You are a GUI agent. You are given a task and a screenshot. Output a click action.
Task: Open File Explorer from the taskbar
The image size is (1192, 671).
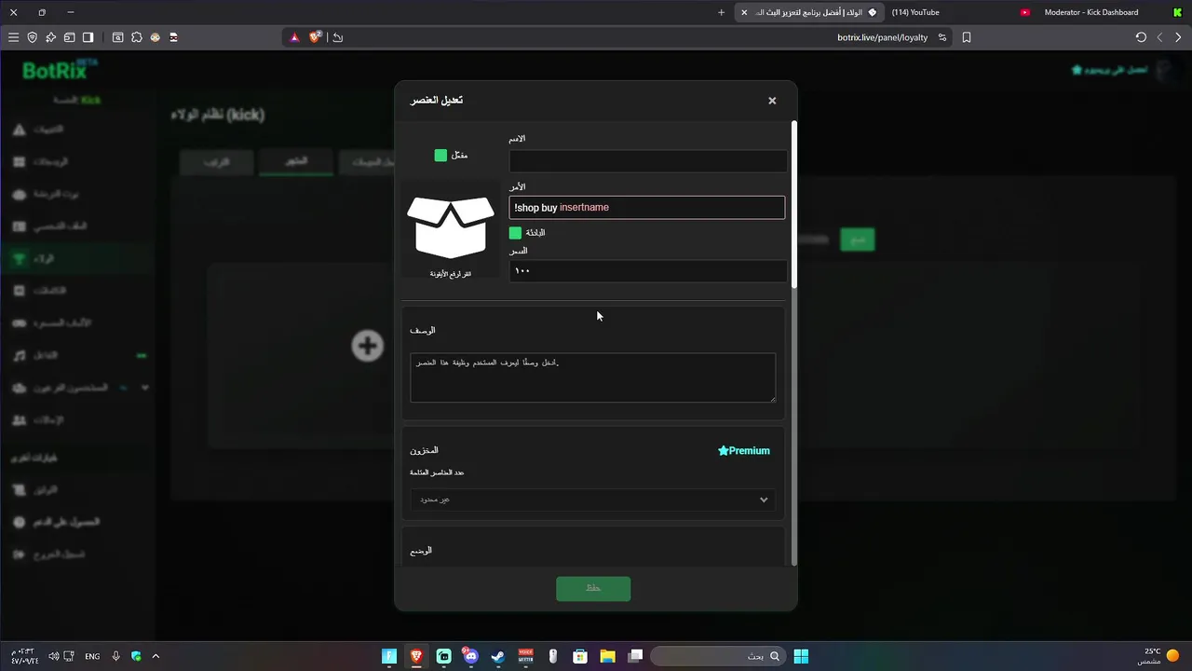click(x=607, y=656)
